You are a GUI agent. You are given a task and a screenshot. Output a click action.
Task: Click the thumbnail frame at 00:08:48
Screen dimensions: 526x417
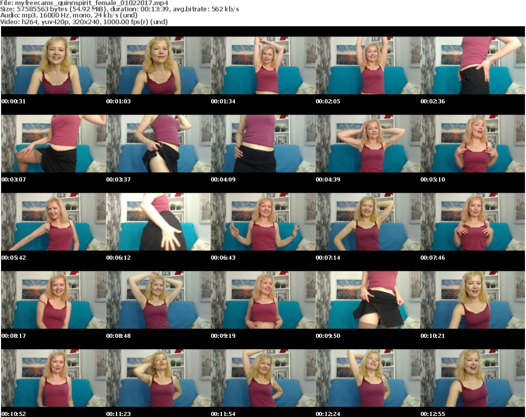point(158,300)
